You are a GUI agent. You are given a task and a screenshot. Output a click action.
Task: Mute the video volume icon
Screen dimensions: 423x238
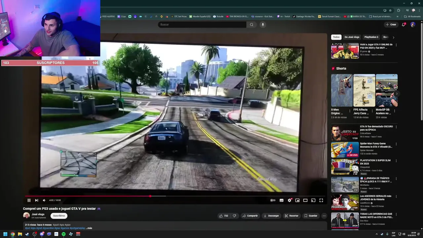[x=44, y=200]
